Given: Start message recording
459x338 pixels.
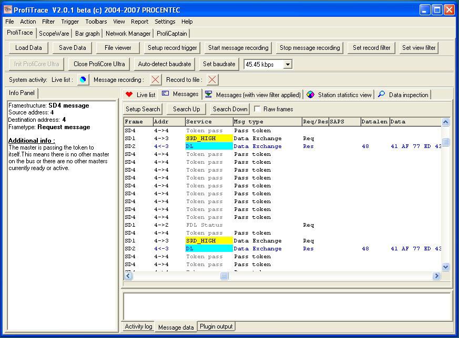Looking at the screenshot, I should pyautogui.click(x=238, y=48).
